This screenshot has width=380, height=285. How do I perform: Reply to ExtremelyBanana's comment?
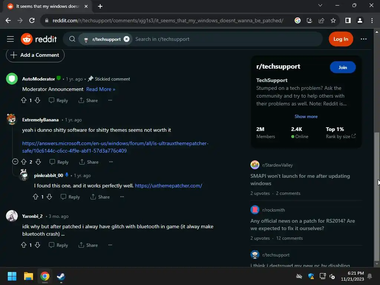59,162
